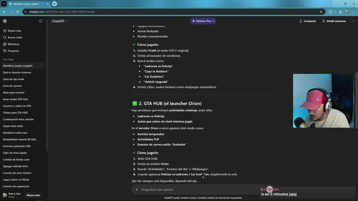
Task: Click the scroll-to-bottom arrow button
Action: [x=203, y=177]
